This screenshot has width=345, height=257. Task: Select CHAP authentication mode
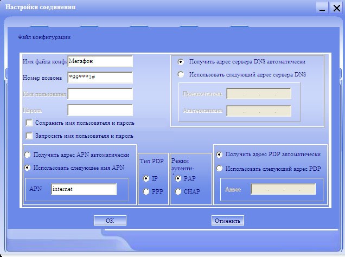coord(178,191)
